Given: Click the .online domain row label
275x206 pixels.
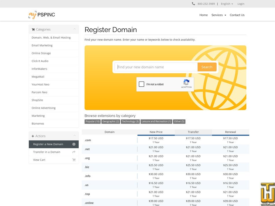Looking at the screenshot, I should pyautogui.click(x=89, y=203).
